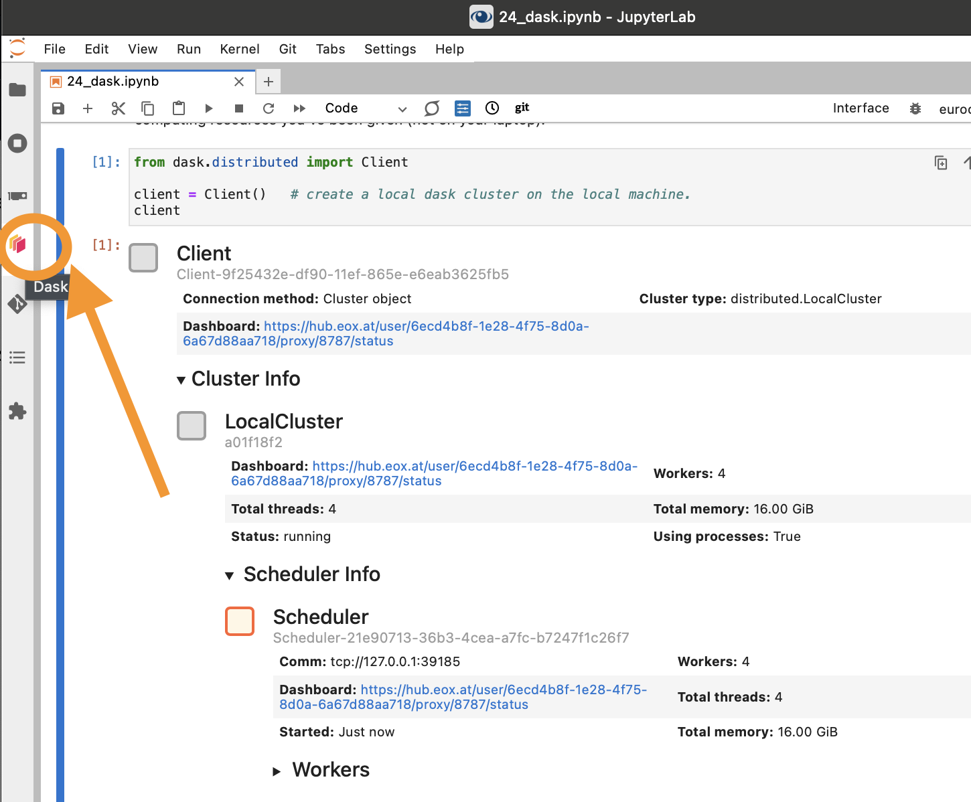Open the Scheduler Dashboard link

point(463,697)
